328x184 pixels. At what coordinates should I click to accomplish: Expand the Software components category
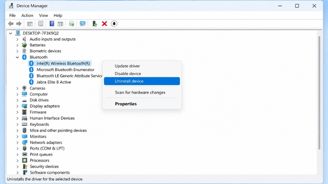click(17, 173)
